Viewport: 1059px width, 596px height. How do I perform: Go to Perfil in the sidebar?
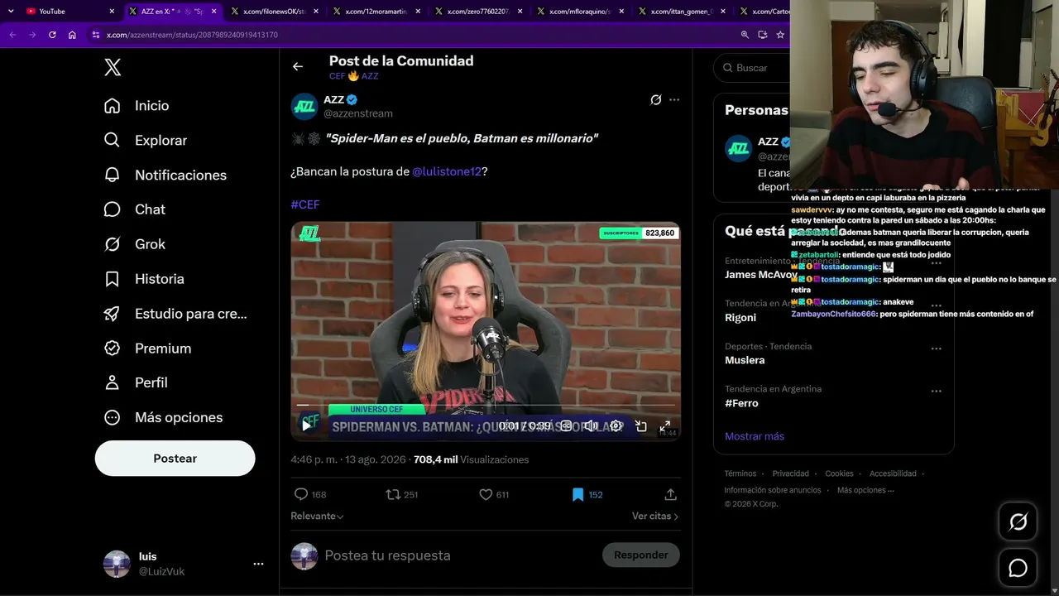click(x=136, y=382)
